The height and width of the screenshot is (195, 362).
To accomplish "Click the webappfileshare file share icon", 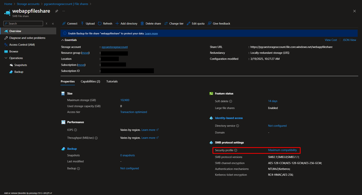I will point(7,12).
